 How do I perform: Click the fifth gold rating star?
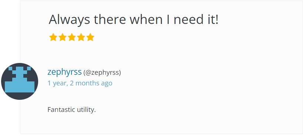click(x=90, y=37)
